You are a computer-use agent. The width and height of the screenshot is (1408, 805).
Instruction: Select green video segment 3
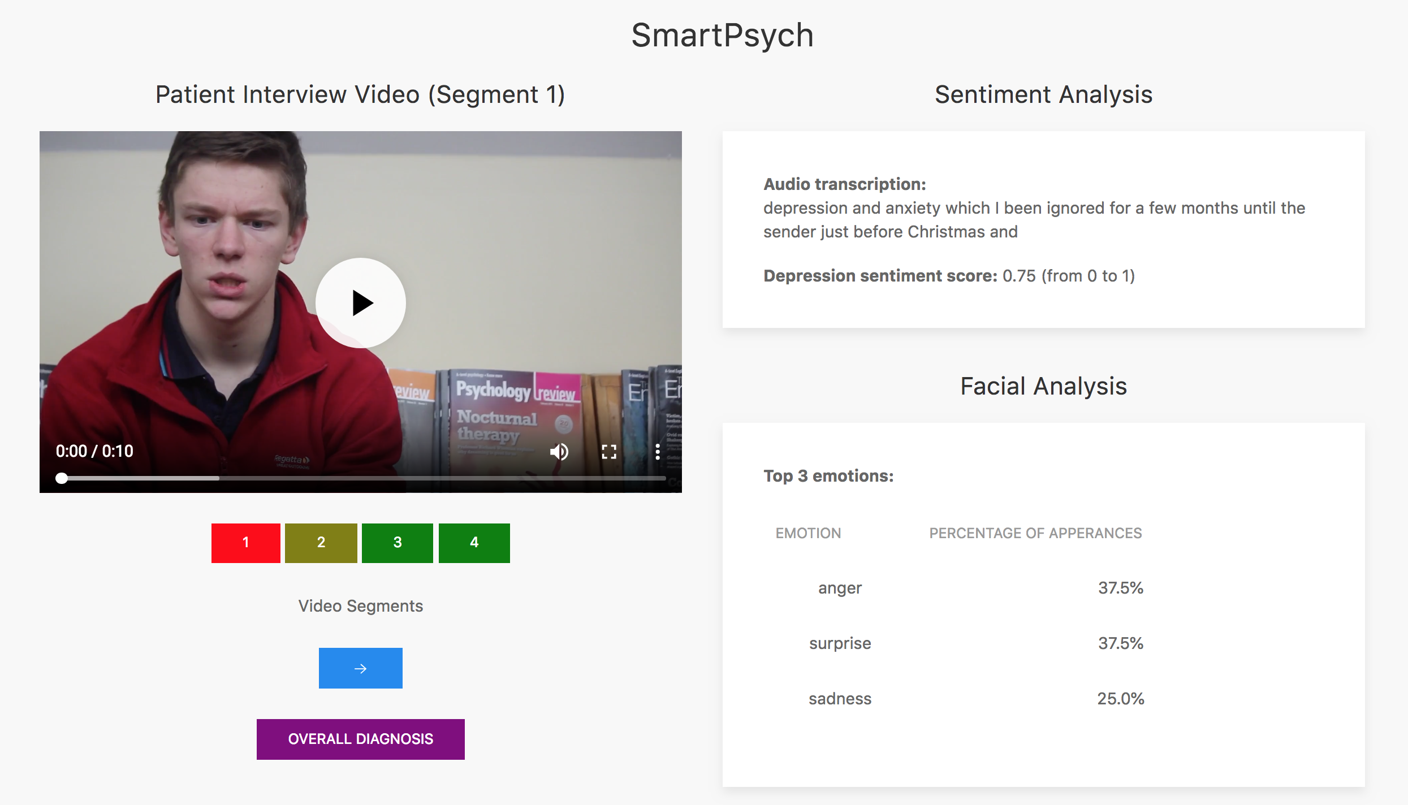tap(397, 543)
